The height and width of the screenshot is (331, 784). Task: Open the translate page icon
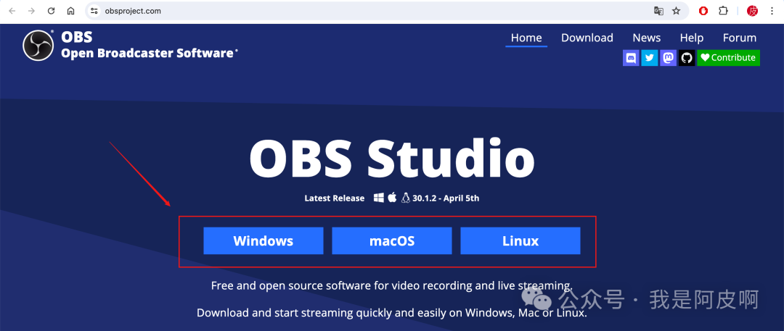(658, 11)
